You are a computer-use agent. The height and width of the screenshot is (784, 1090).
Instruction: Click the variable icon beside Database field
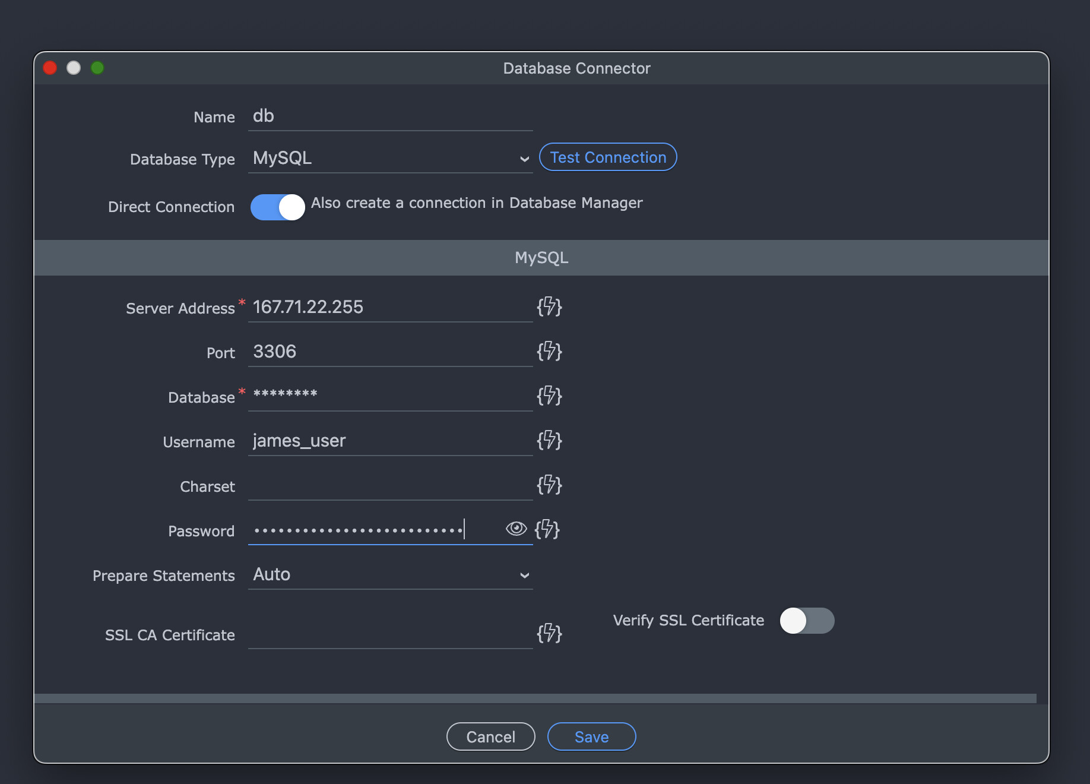pos(548,396)
